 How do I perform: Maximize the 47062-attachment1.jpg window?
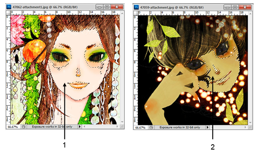[107, 7]
